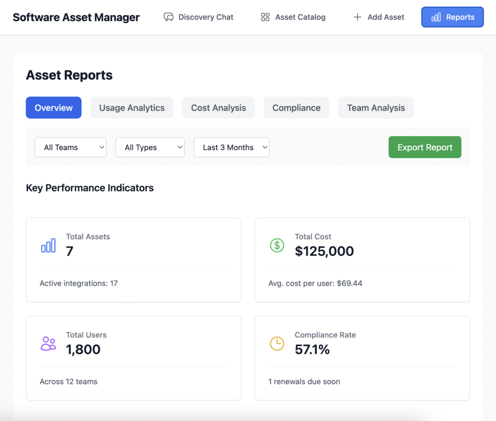496x421 pixels.
Task: Click the text "Active integrations: 17"
Action: pyautogui.click(x=79, y=284)
